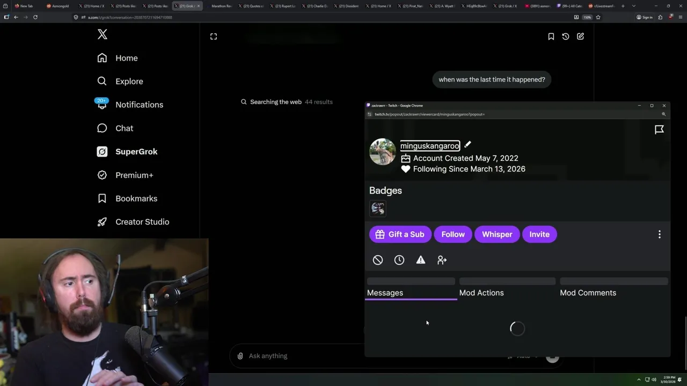The width and height of the screenshot is (687, 386).
Task: Switch to Marathon Rev browser tab
Action: pos(220,6)
